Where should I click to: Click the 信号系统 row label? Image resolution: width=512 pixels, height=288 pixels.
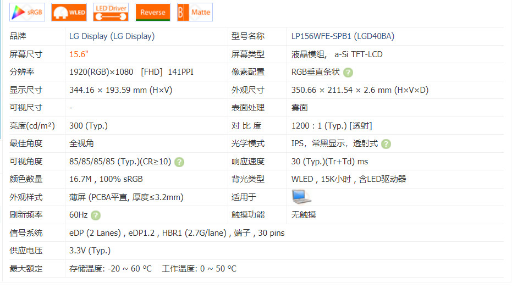pos(26,233)
